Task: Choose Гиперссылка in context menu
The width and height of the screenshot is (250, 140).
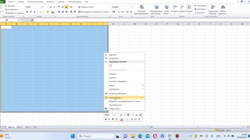Action: tap(124, 108)
